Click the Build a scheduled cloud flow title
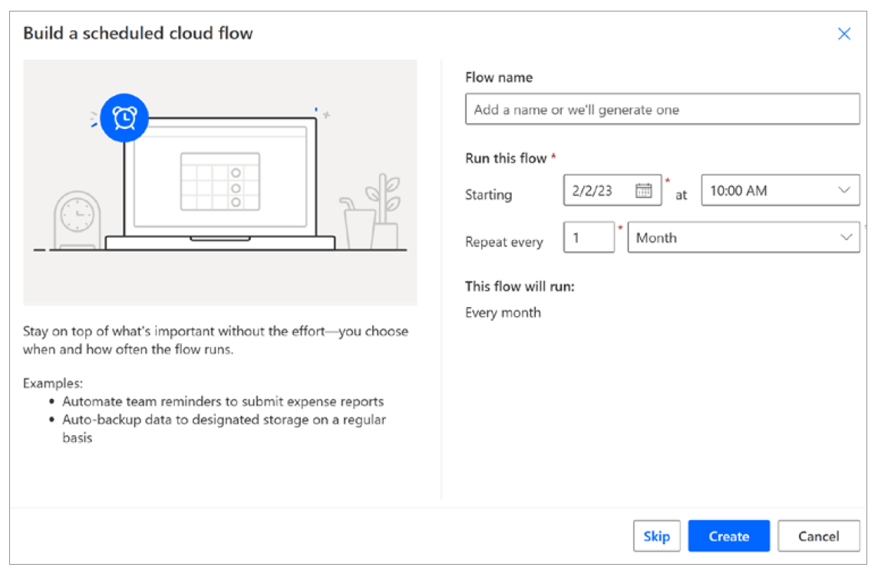The width and height of the screenshot is (878, 587). point(138,33)
